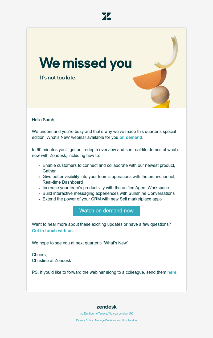
Task: Select the bullet mentioning Sunshine Conversations
Action: tap(109, 193)
